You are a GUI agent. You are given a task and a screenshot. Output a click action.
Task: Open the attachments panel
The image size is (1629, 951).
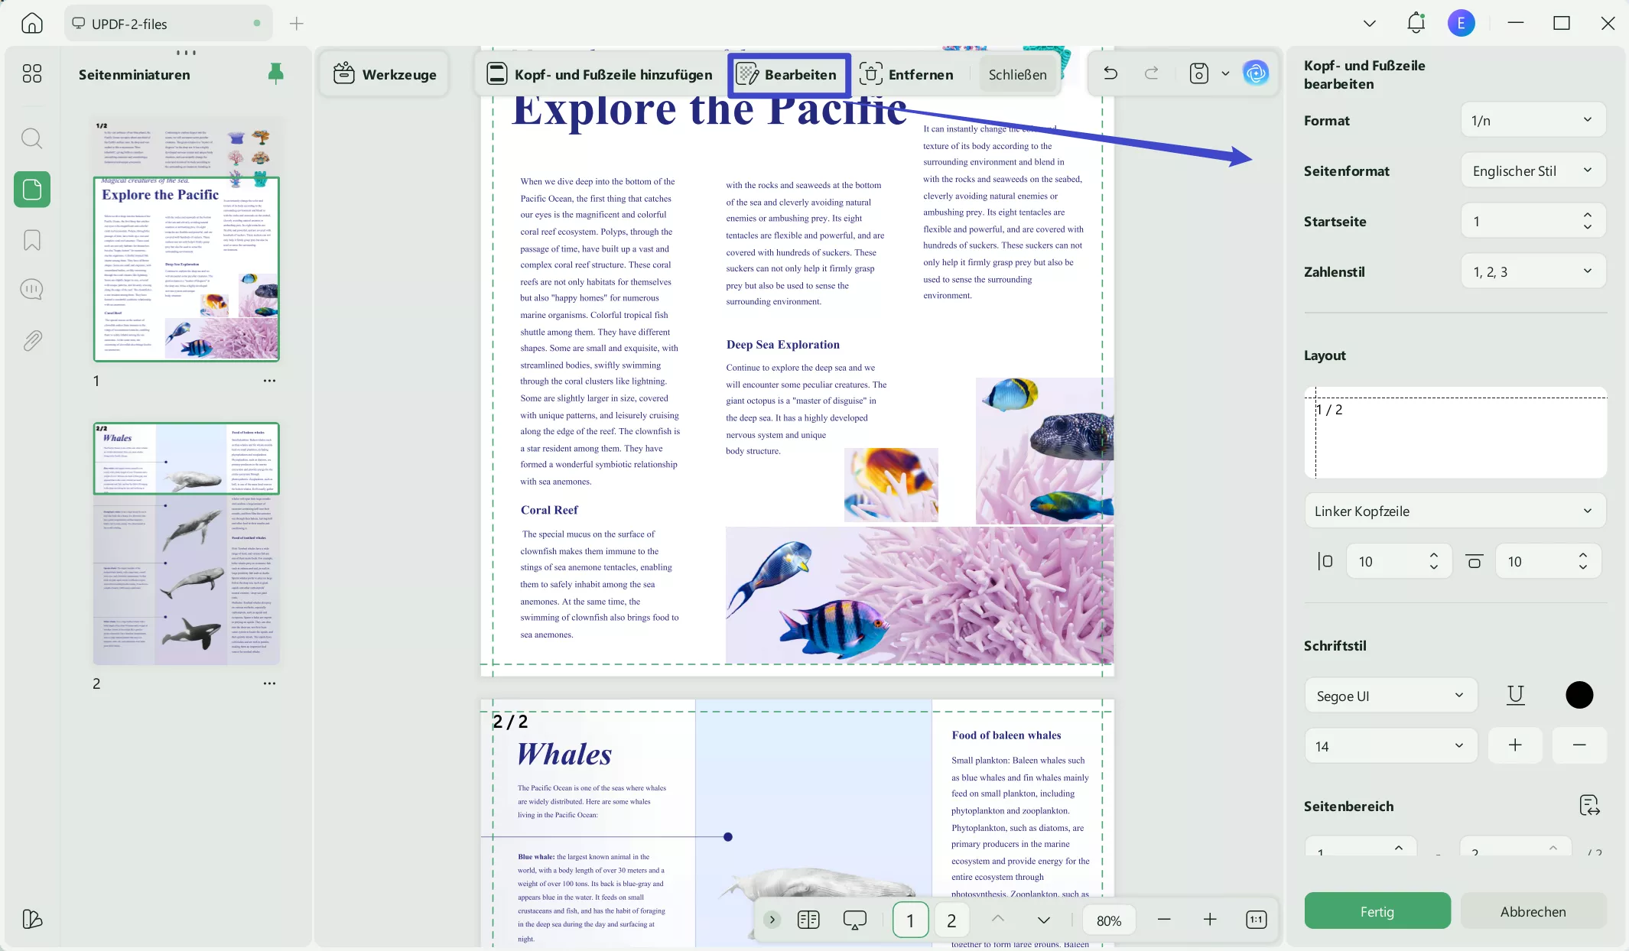pos(32,340)
